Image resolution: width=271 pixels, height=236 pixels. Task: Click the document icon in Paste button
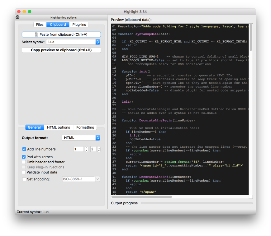coord(36,35)
